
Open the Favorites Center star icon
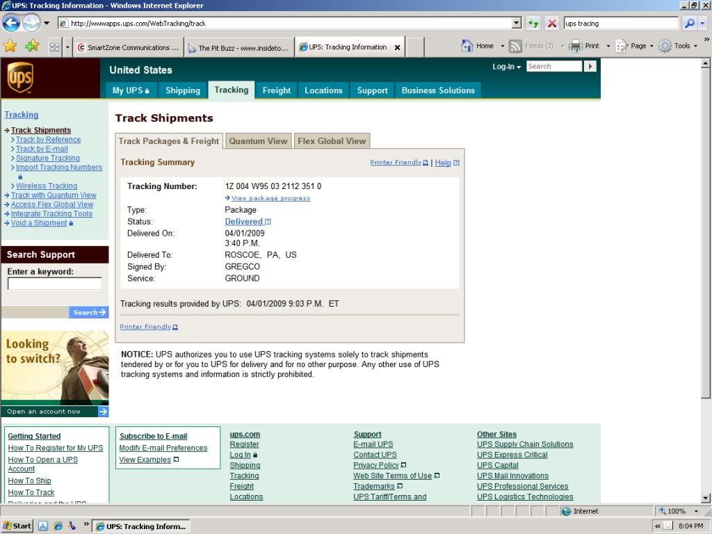10,47
